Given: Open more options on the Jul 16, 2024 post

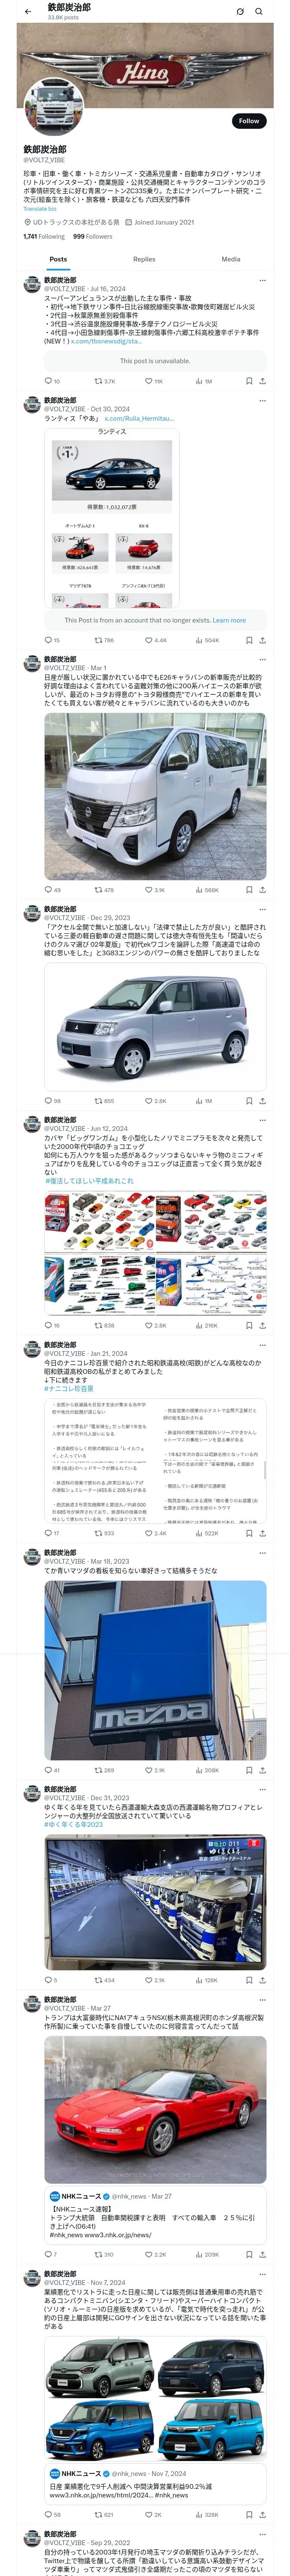Looking at the screenshot, I should [262, 281].
